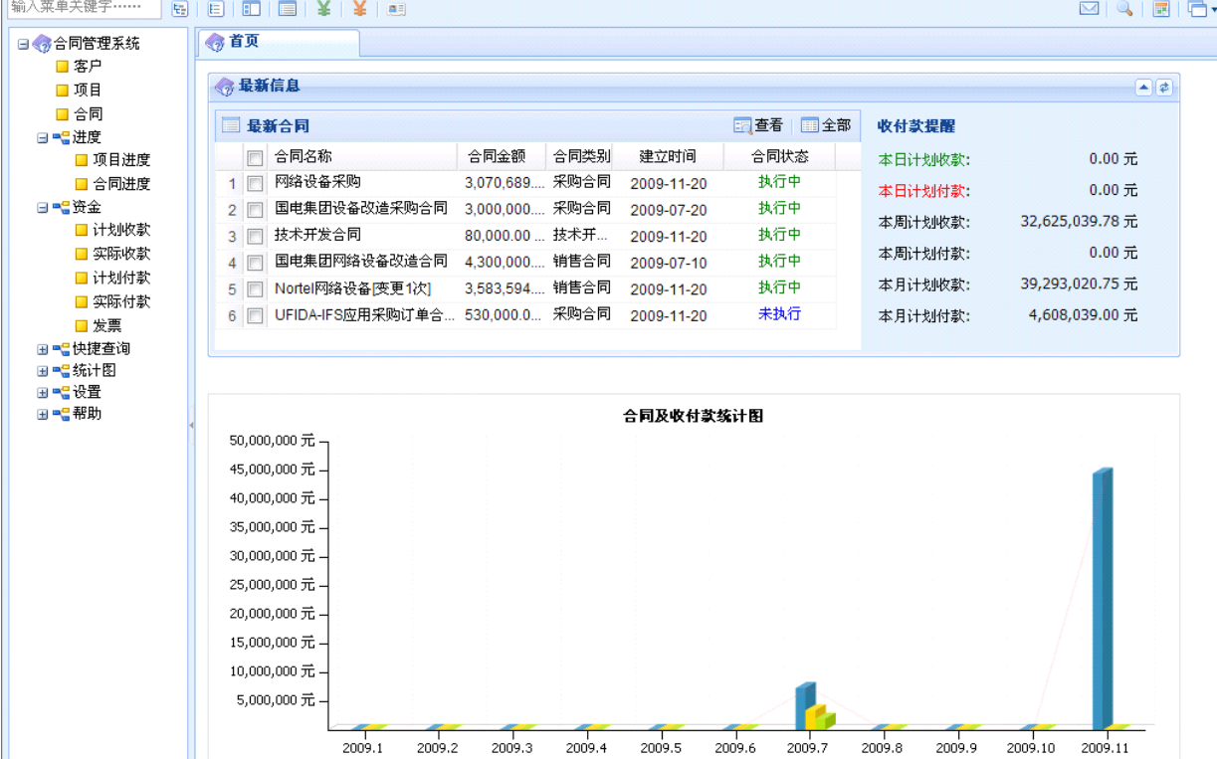Open the dropdown arrow beside the windows icon
Image resolution: width=1217 pixels, height=759 pixels.
pos(1212,9)
